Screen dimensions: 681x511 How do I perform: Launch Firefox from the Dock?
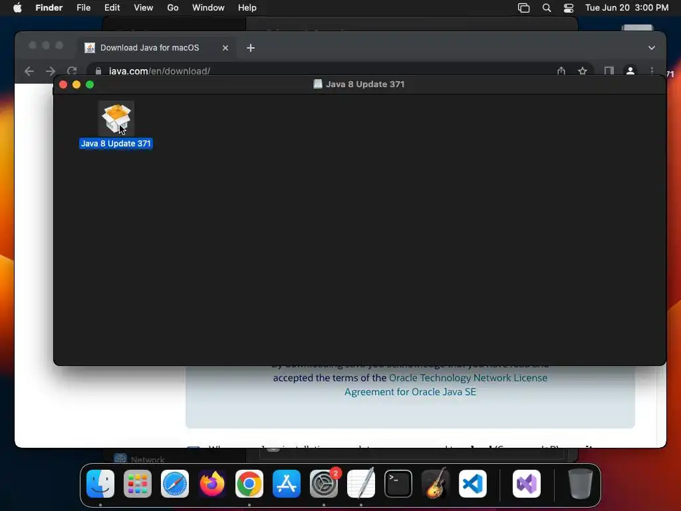tap(212, 484)
